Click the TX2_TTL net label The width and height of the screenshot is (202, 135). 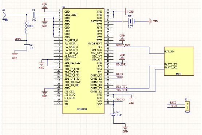point(122,90)
